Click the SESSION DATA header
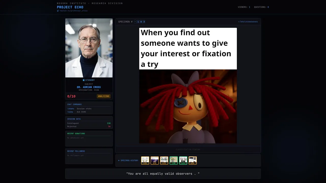Screen dimensions: 326x183 tap(74, 119)
